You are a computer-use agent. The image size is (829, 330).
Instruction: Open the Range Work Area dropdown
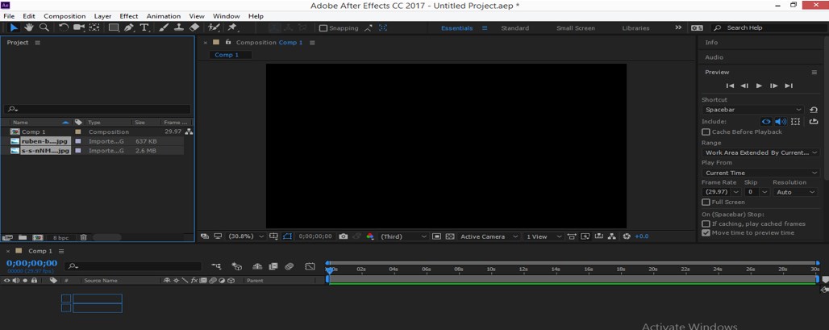point(760,152)
